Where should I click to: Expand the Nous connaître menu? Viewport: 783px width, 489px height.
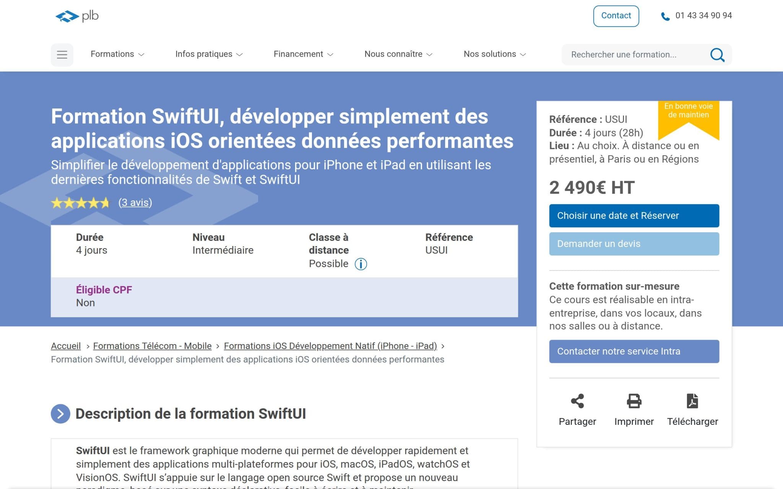(x=398, y=54)
